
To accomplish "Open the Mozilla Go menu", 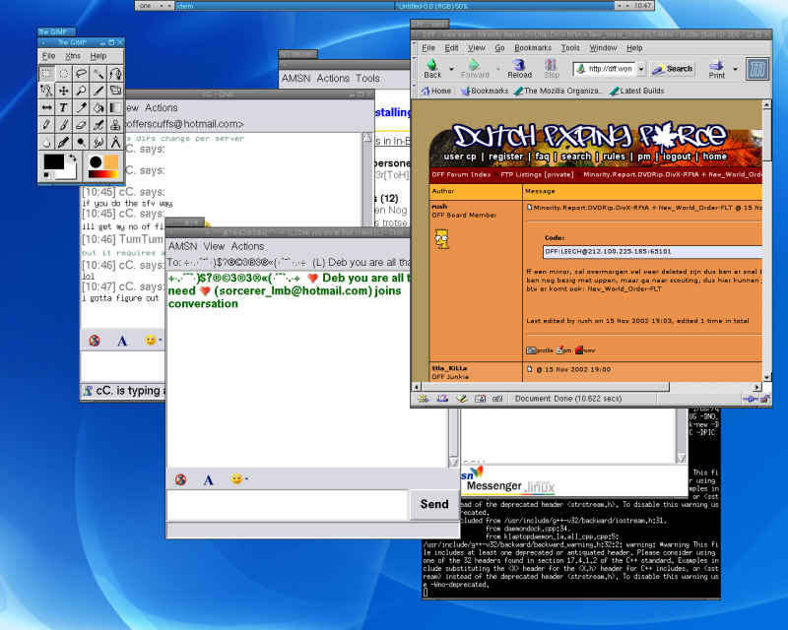I will point(499,47).
